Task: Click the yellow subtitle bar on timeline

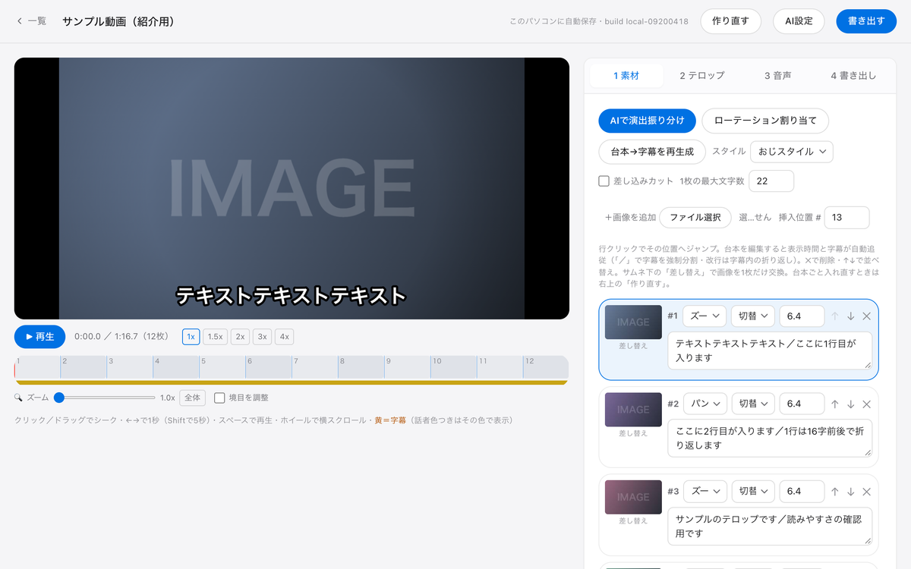Action: point(292,382)
